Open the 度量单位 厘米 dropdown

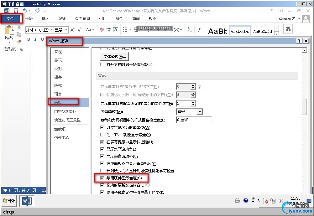[x=200, y=111]
